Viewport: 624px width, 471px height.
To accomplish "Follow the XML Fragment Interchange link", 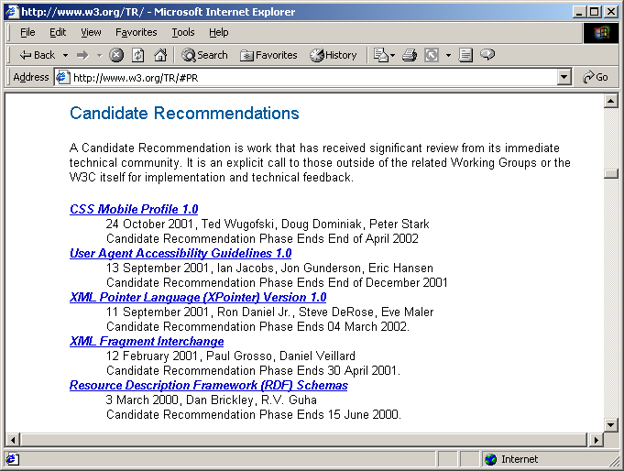I will point(147,341).
